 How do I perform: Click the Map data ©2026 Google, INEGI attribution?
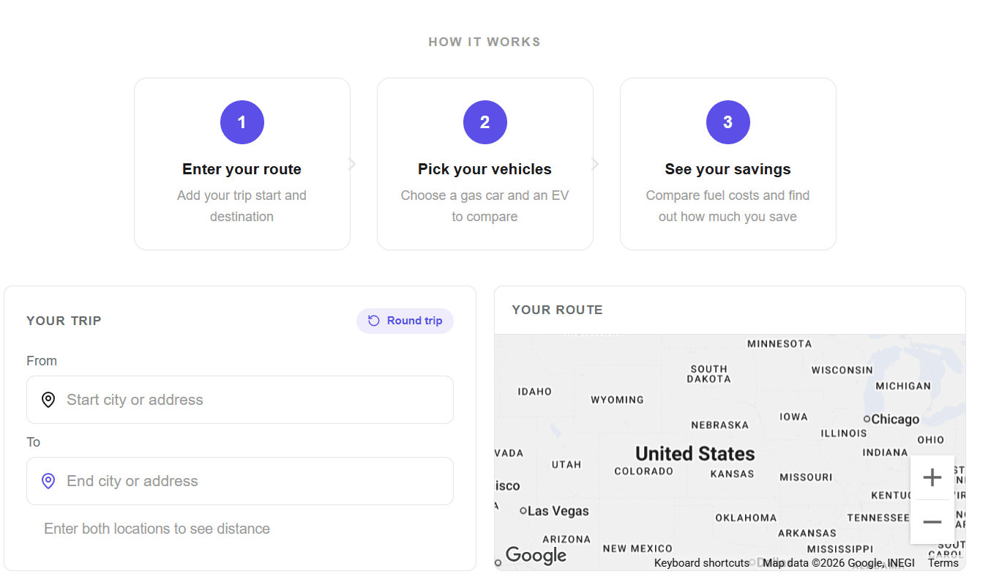pos(839,563)
